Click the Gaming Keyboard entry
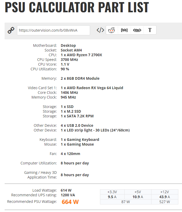Screen dimensions: 182x212 click(x=80, y=140)
